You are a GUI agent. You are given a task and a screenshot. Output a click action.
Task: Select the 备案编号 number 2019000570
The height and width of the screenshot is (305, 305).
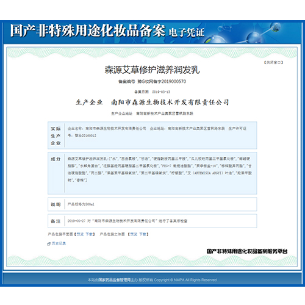pyautogui.click(x=173, y=82)
